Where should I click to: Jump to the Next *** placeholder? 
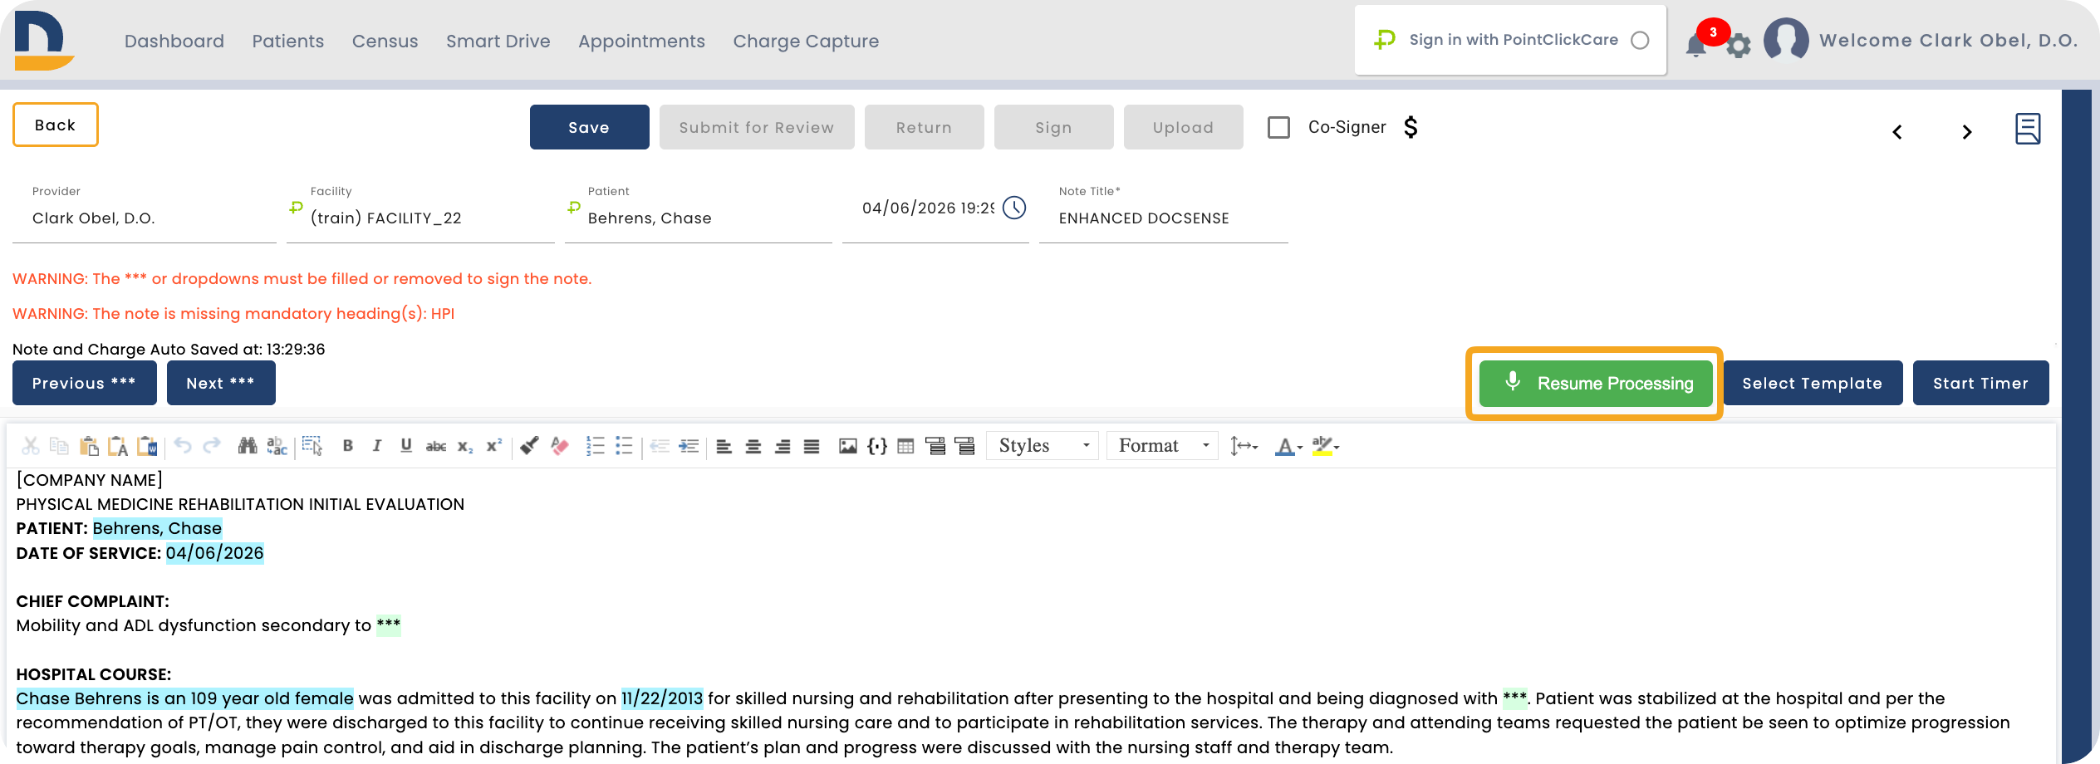click(x=221, y=383)
